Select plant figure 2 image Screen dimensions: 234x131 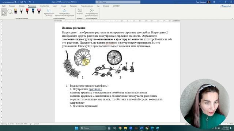coord(113,64)
